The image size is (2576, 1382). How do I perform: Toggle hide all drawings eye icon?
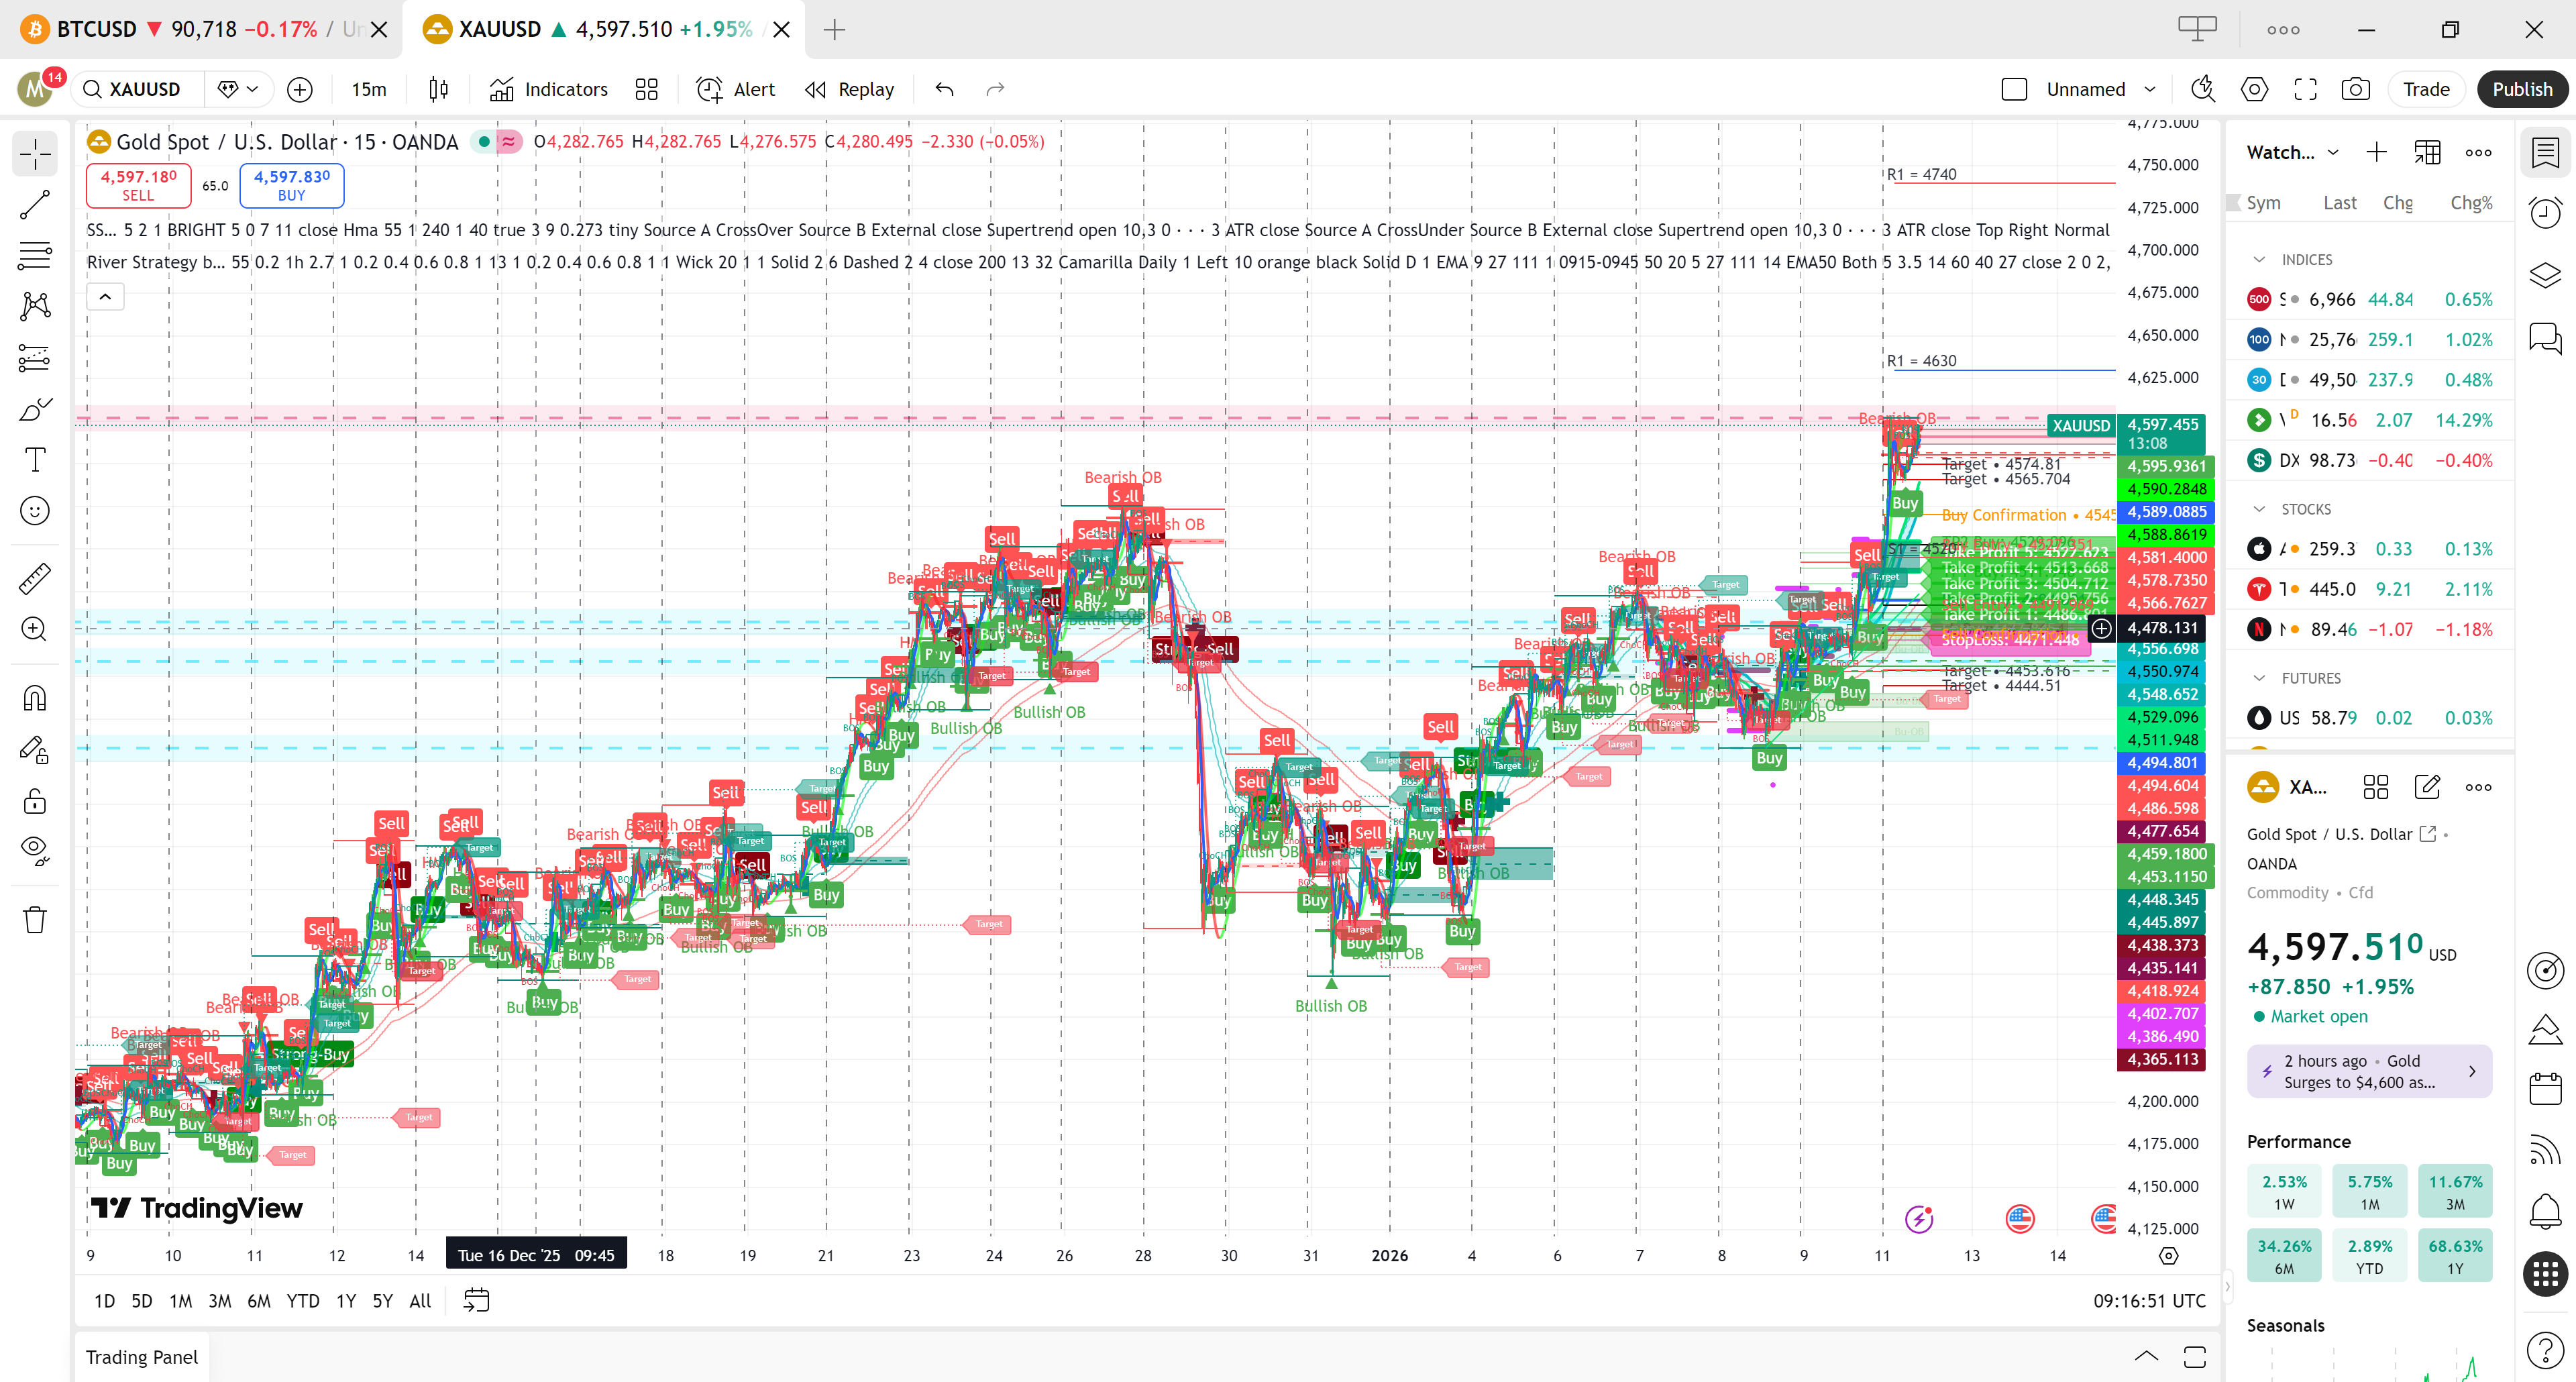tap(35, 850)
